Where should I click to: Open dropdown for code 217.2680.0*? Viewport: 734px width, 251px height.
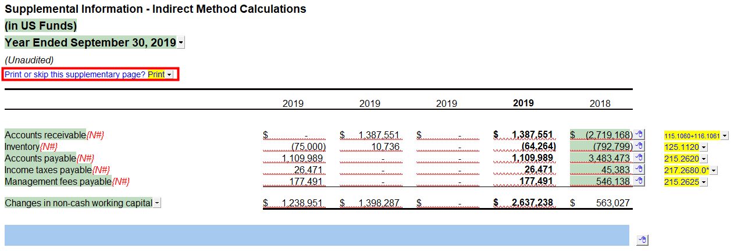pyautogui.click(x=714, y=170)
